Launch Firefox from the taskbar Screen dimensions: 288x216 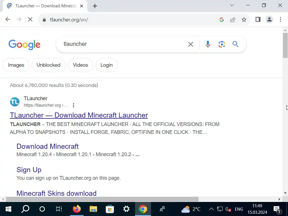[77, 209]
